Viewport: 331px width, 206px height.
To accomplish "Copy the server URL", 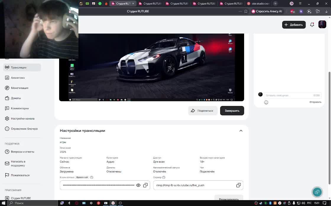I will click(x=238, y=185).
